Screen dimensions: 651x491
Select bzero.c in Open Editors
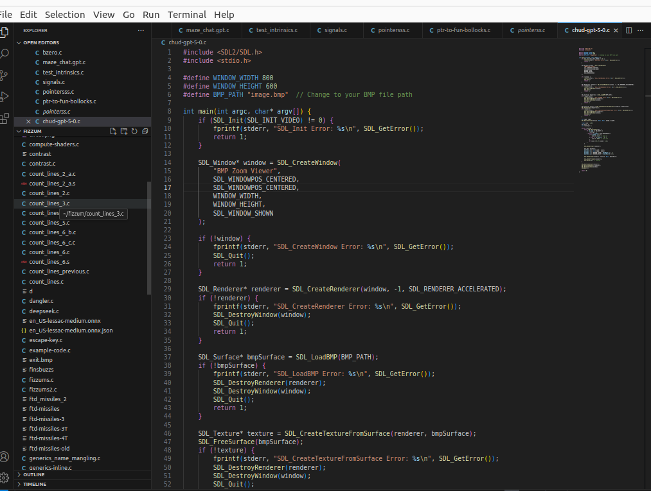coord(82,53)
